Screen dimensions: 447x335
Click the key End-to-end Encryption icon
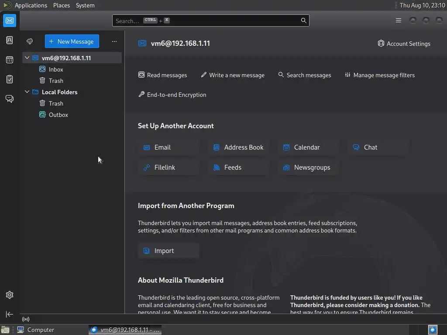[141, 94]
